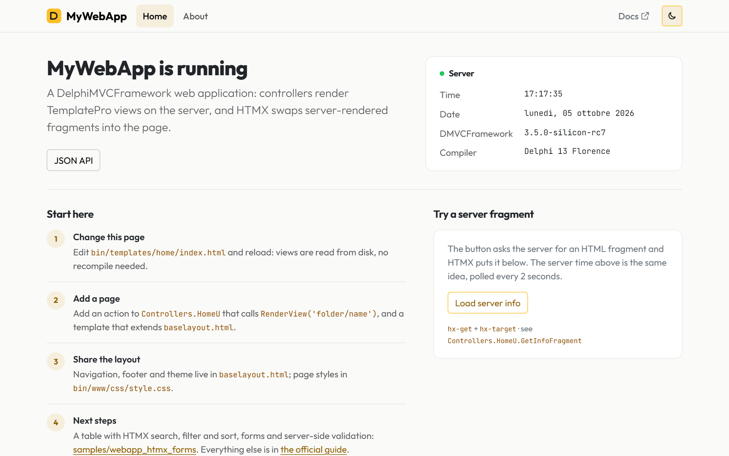Click the 'Share the layout' heading
729x456 pixels.
(107, 359)
